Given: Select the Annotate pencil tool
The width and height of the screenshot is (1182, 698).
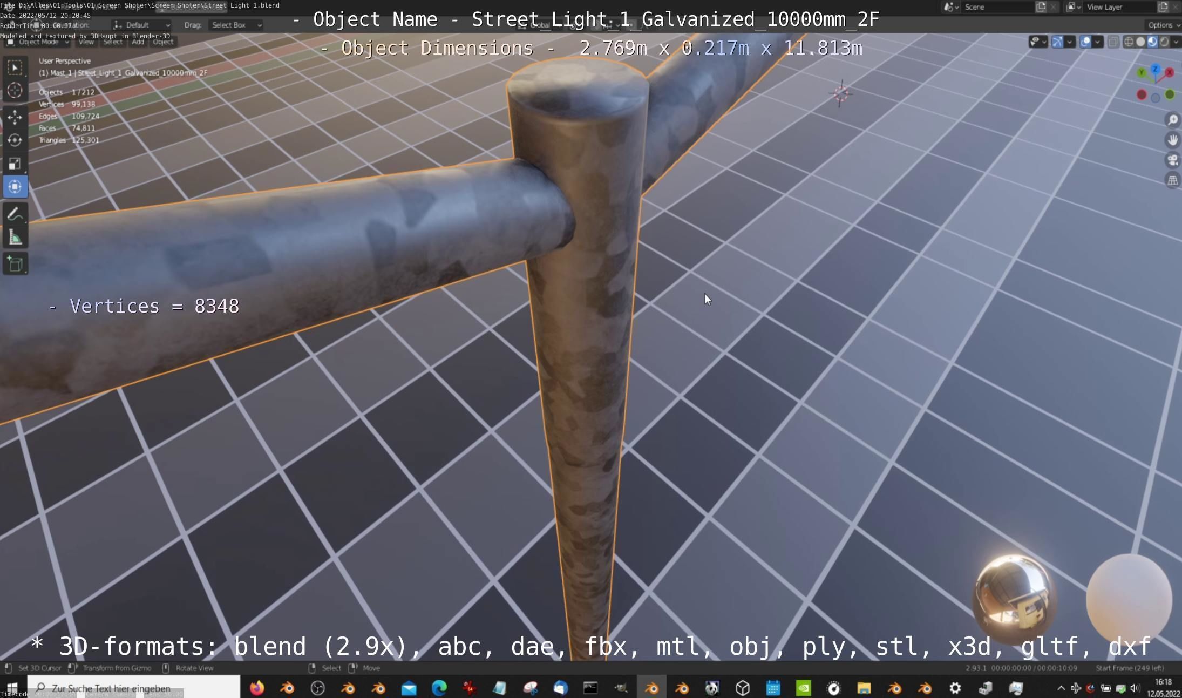Looking at the screenshot, I should click(x=15, y=214).
